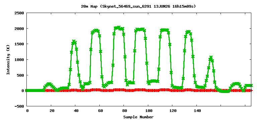
Task: Click the 500 y-axis tick label
Action: coord(21,75)
